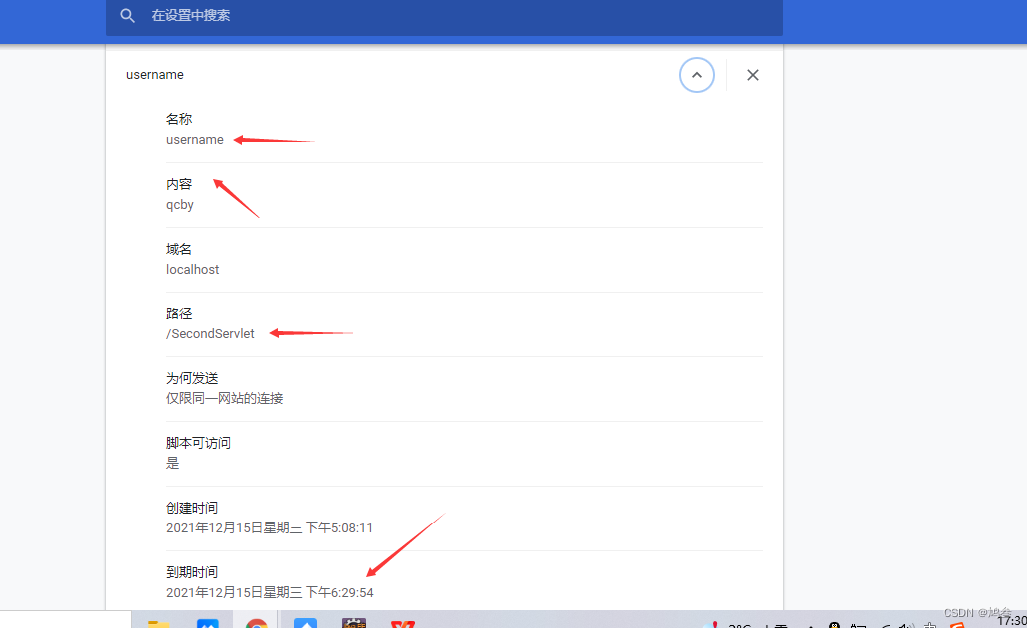Click the '名称' field label
The image size is (1027, 628).
click(x=179, y=119)
